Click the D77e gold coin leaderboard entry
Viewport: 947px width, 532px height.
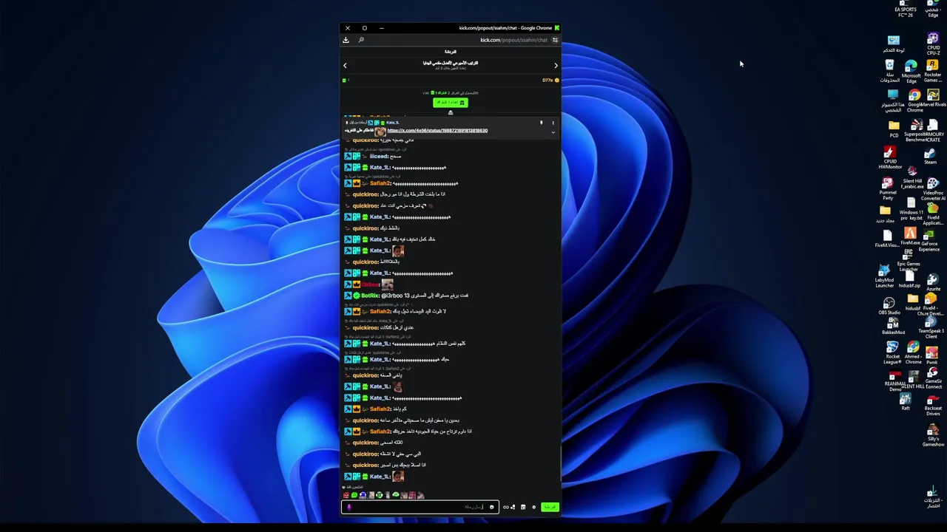pyautogui.click(x=550, y=80)
